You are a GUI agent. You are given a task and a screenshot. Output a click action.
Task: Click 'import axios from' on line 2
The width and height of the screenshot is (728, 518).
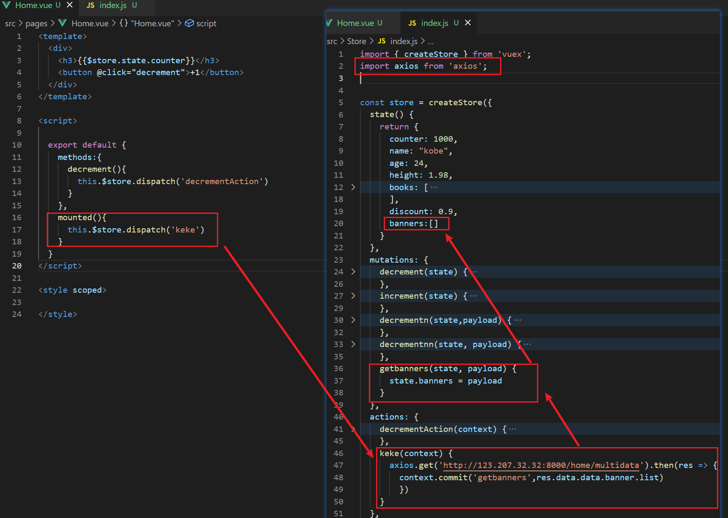(402, 66)
